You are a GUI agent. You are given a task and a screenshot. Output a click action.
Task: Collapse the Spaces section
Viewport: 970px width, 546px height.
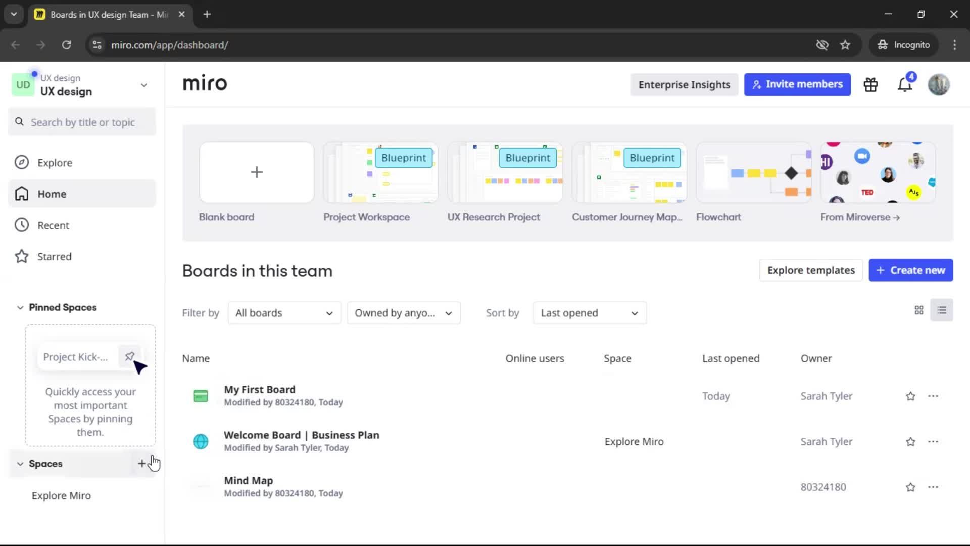20,464
